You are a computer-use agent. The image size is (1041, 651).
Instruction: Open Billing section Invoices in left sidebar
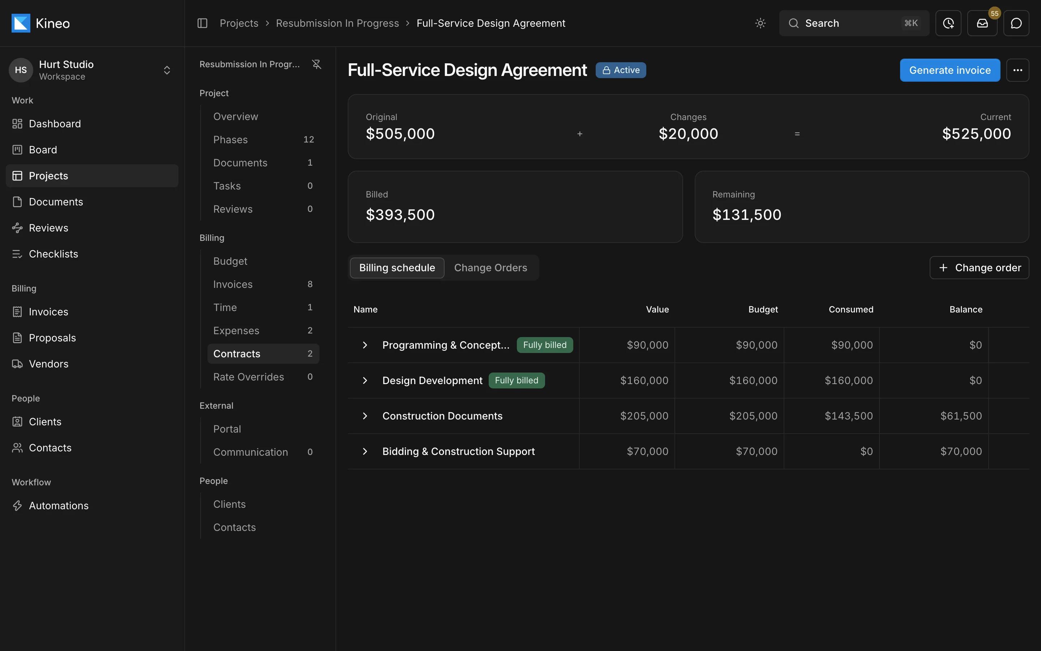[92, 312]
